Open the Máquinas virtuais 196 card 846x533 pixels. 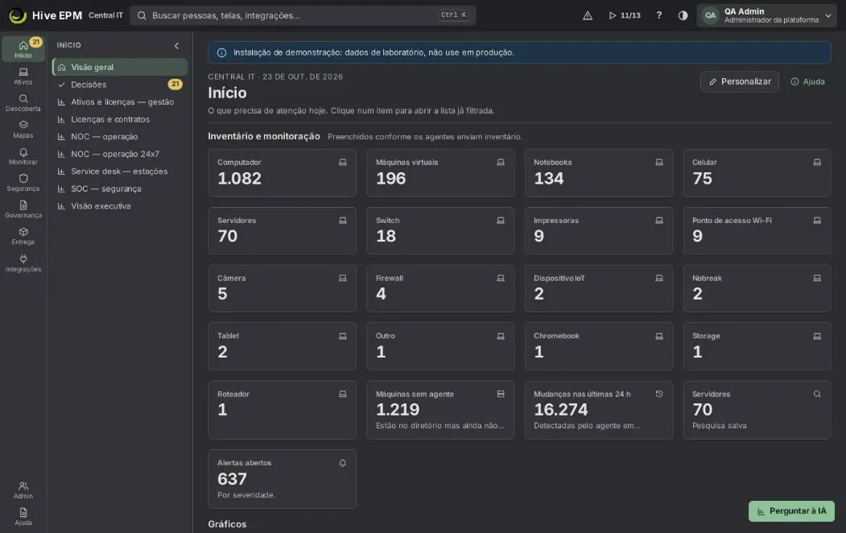click(440, 172)
